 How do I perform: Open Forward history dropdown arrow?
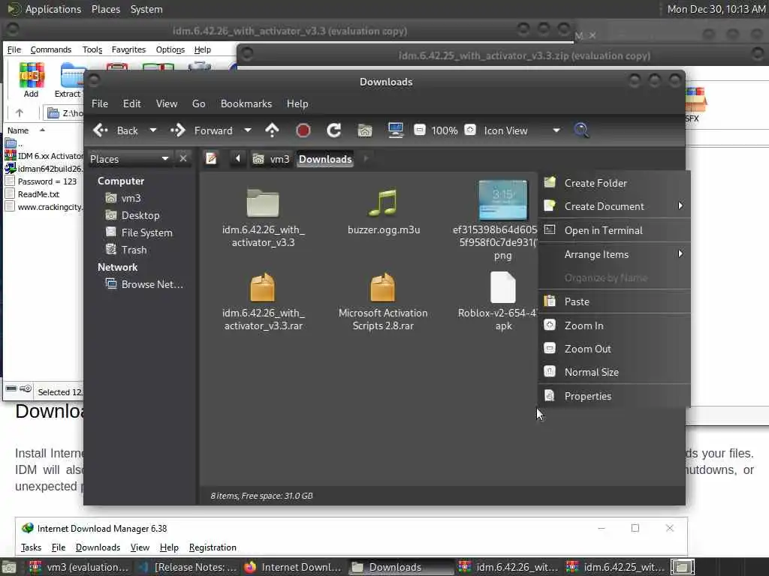coord(248,130)
